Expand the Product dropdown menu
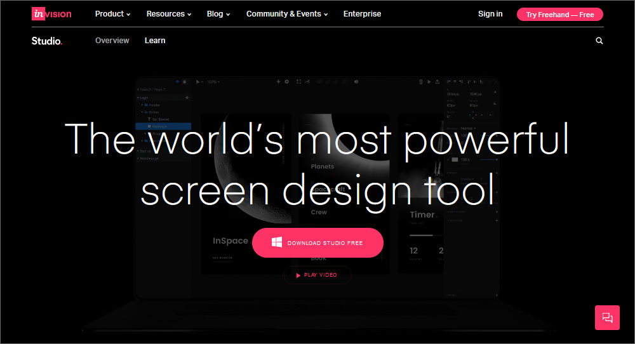The width and height of the screenshot is (635, 344). pos(112,14)
